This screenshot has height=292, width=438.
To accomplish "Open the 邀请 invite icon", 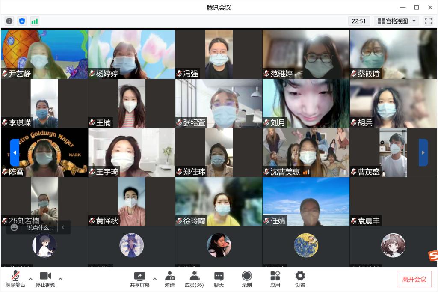I will point(170,279).
